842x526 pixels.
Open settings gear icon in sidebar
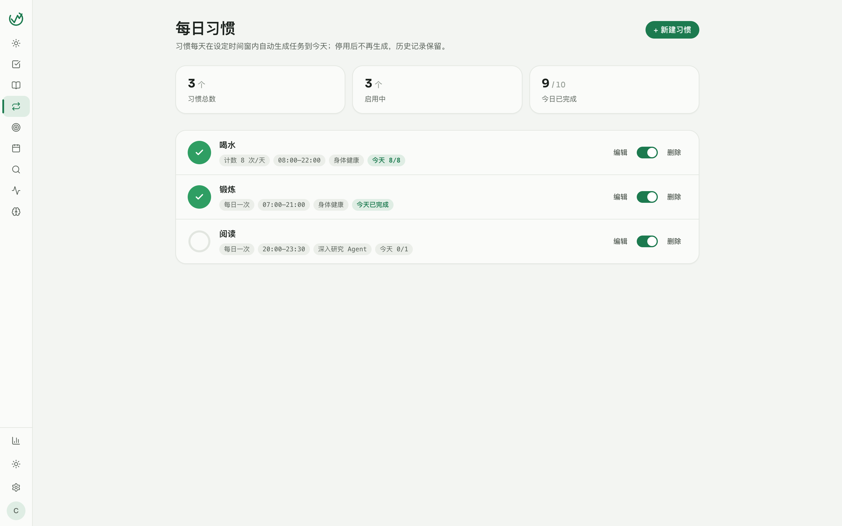16,487
